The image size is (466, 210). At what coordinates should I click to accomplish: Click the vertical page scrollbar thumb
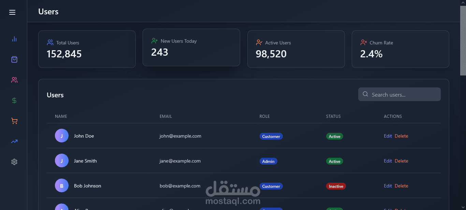point(463,38)
